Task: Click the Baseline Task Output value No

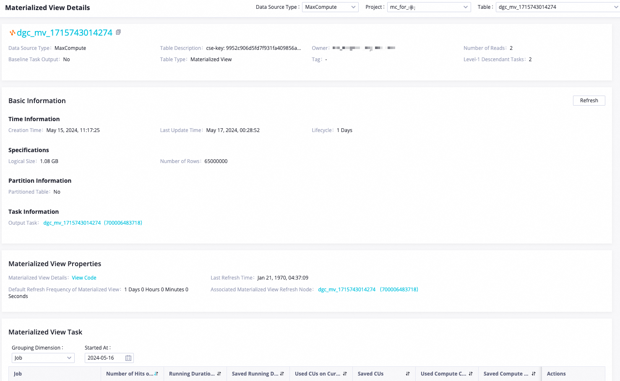Action: tap(66, 60)
